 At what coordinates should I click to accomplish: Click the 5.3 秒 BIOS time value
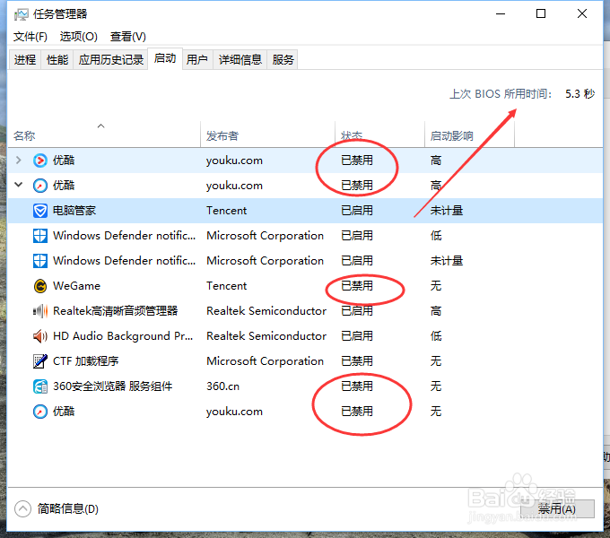coord(580,93)
